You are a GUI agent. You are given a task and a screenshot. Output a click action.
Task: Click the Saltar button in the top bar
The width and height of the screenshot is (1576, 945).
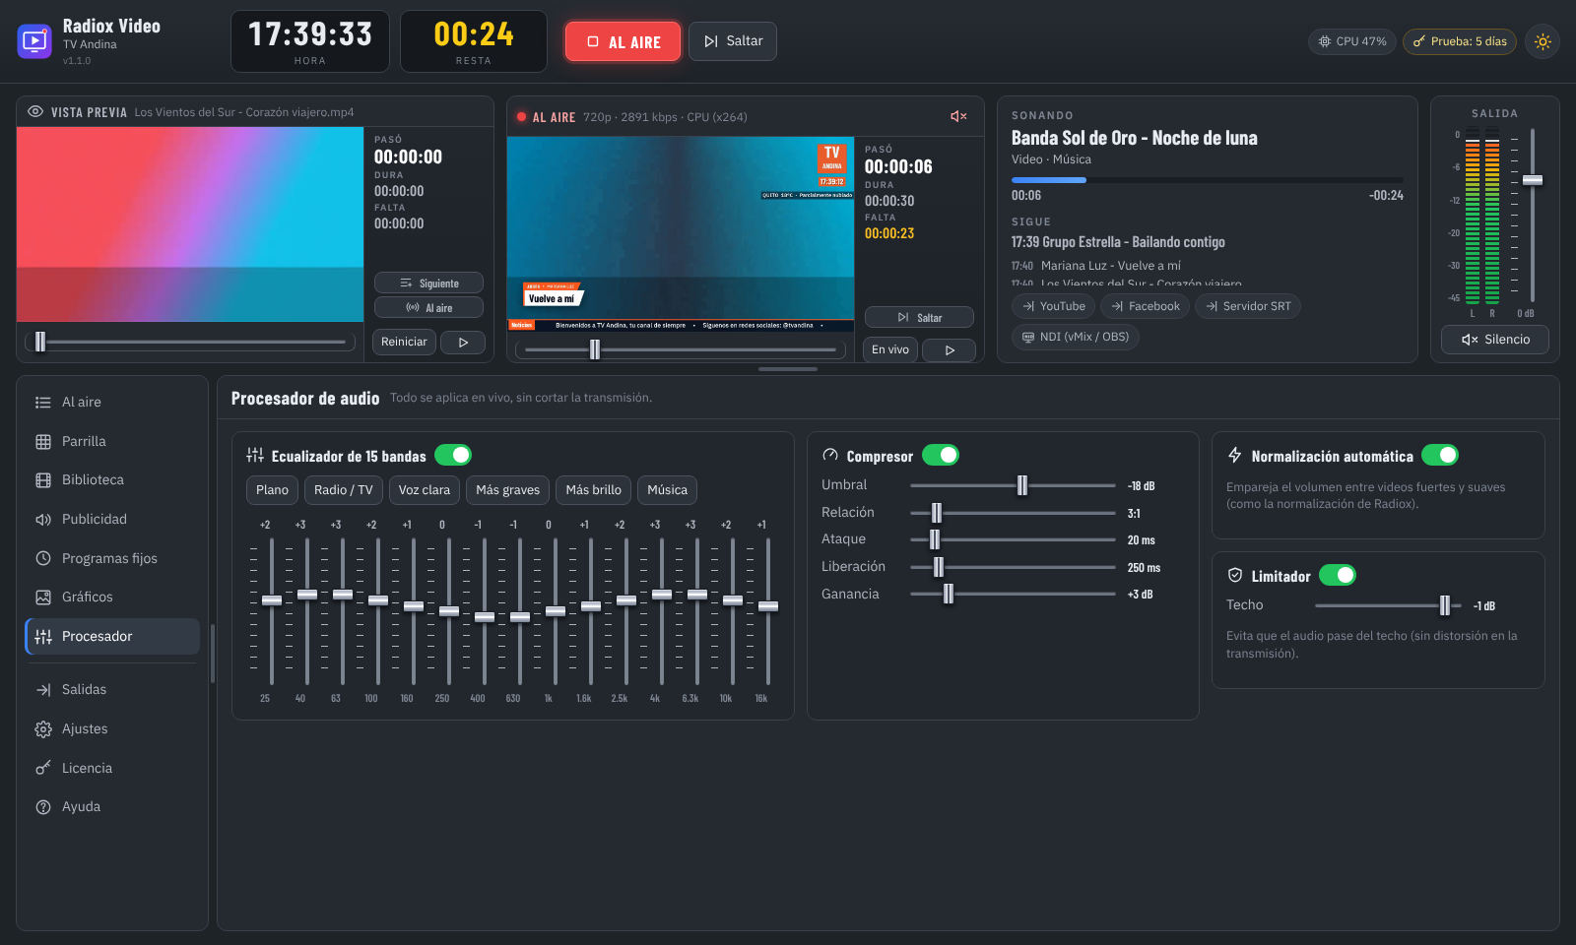733,41
